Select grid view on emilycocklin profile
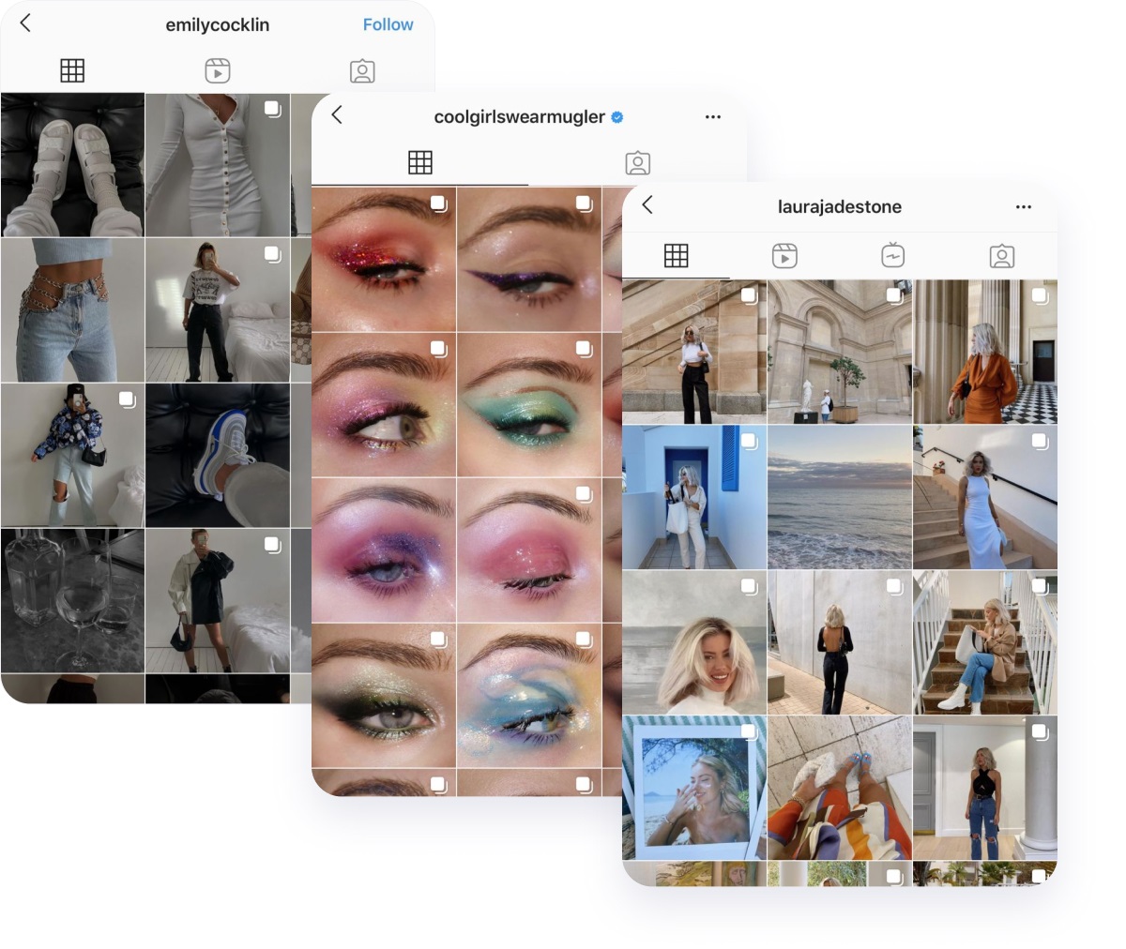The height and width of the screenshot is (949, 1126). point(72,70)
